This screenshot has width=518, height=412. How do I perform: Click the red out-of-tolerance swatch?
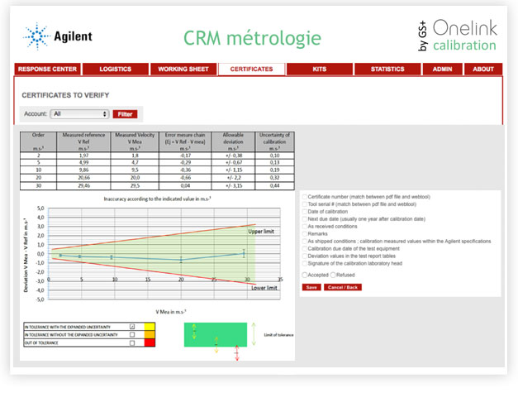[x=150, y=343]
